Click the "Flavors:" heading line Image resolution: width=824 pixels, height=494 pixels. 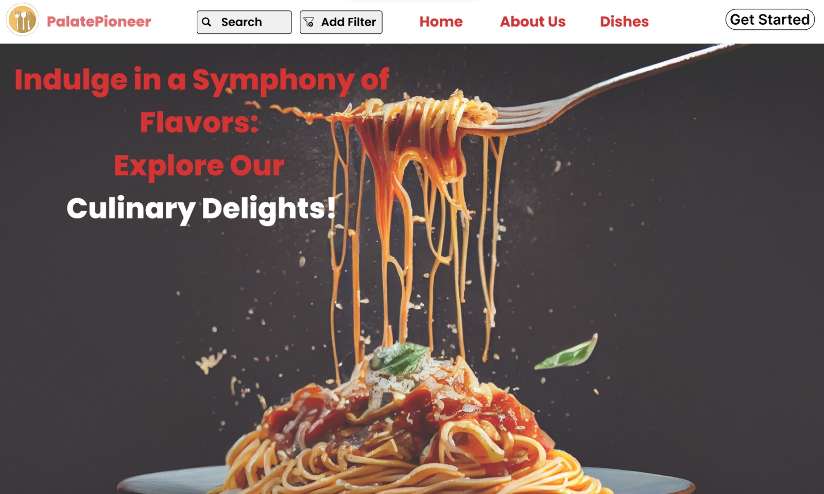199,122
